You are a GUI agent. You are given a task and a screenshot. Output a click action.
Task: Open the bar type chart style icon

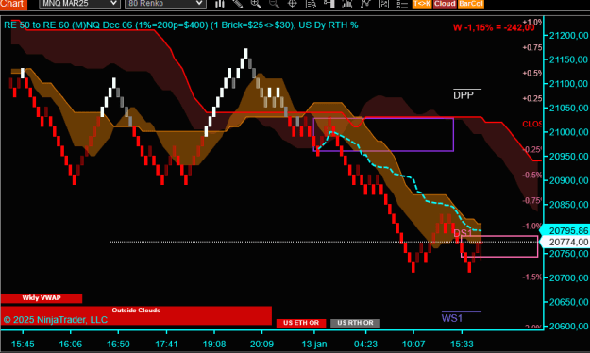[220, 4]
